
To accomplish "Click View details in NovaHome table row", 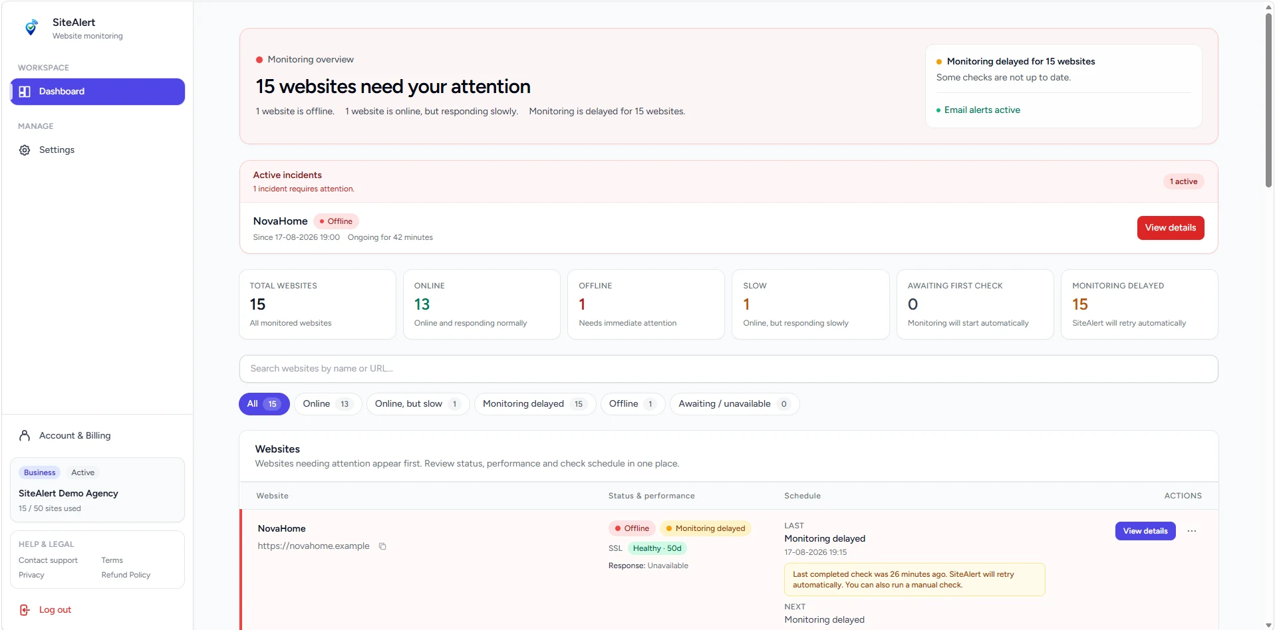I will [x=1145, y=531].
